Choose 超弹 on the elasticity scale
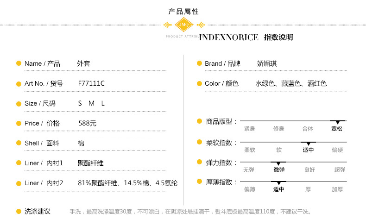The width and height of the screenshot is (366, 219). (340, 170)
